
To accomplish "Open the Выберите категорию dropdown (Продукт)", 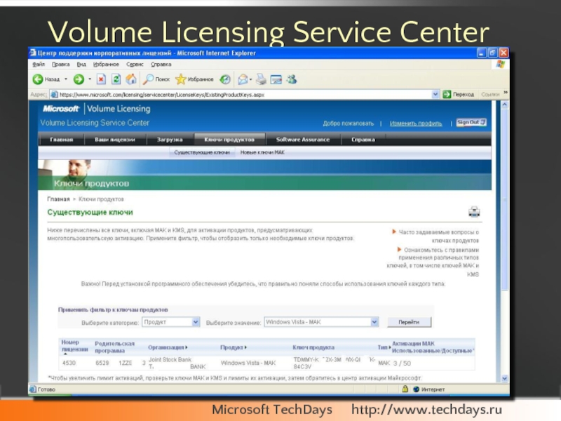I will (x=171, y=322).
